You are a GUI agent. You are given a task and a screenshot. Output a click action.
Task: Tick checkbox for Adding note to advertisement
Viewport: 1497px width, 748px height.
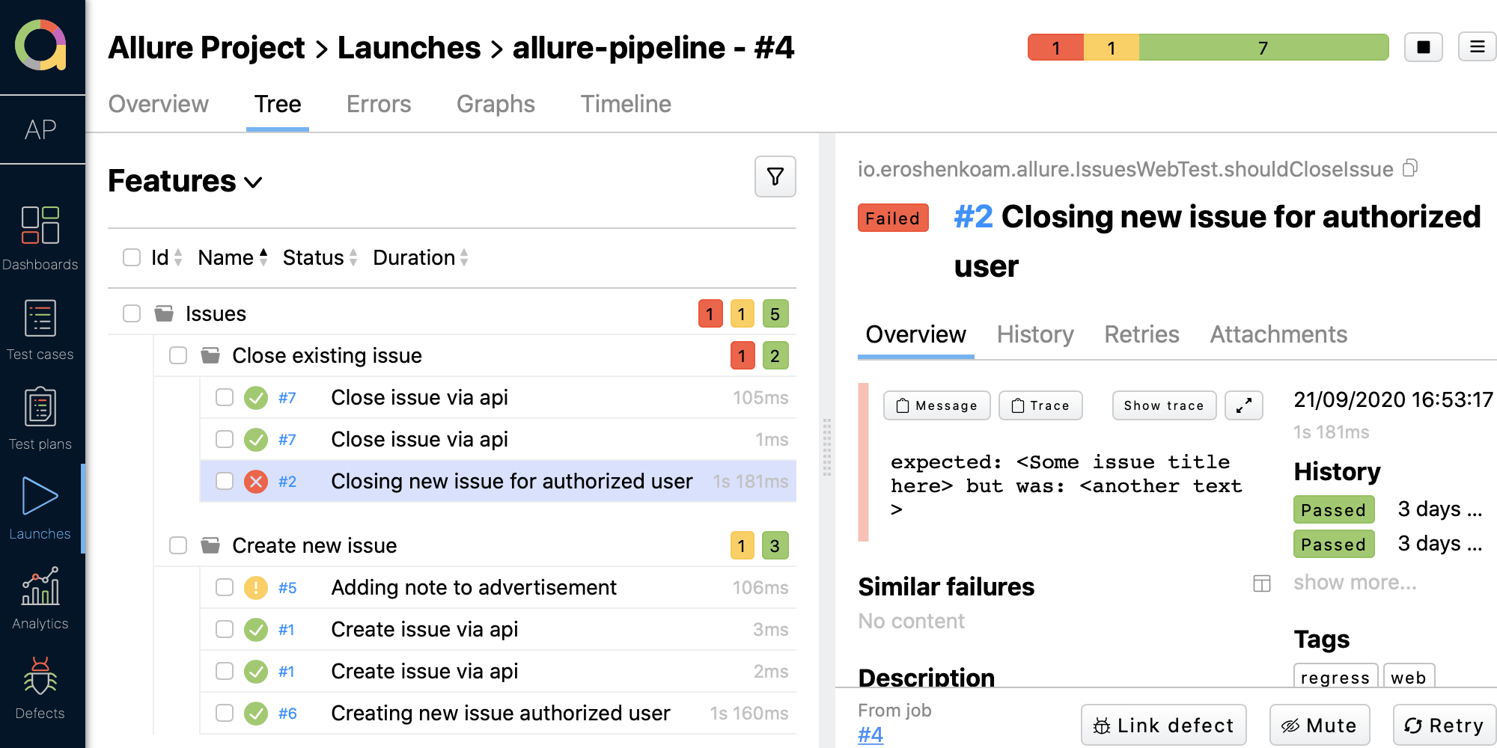coord(225,587)
